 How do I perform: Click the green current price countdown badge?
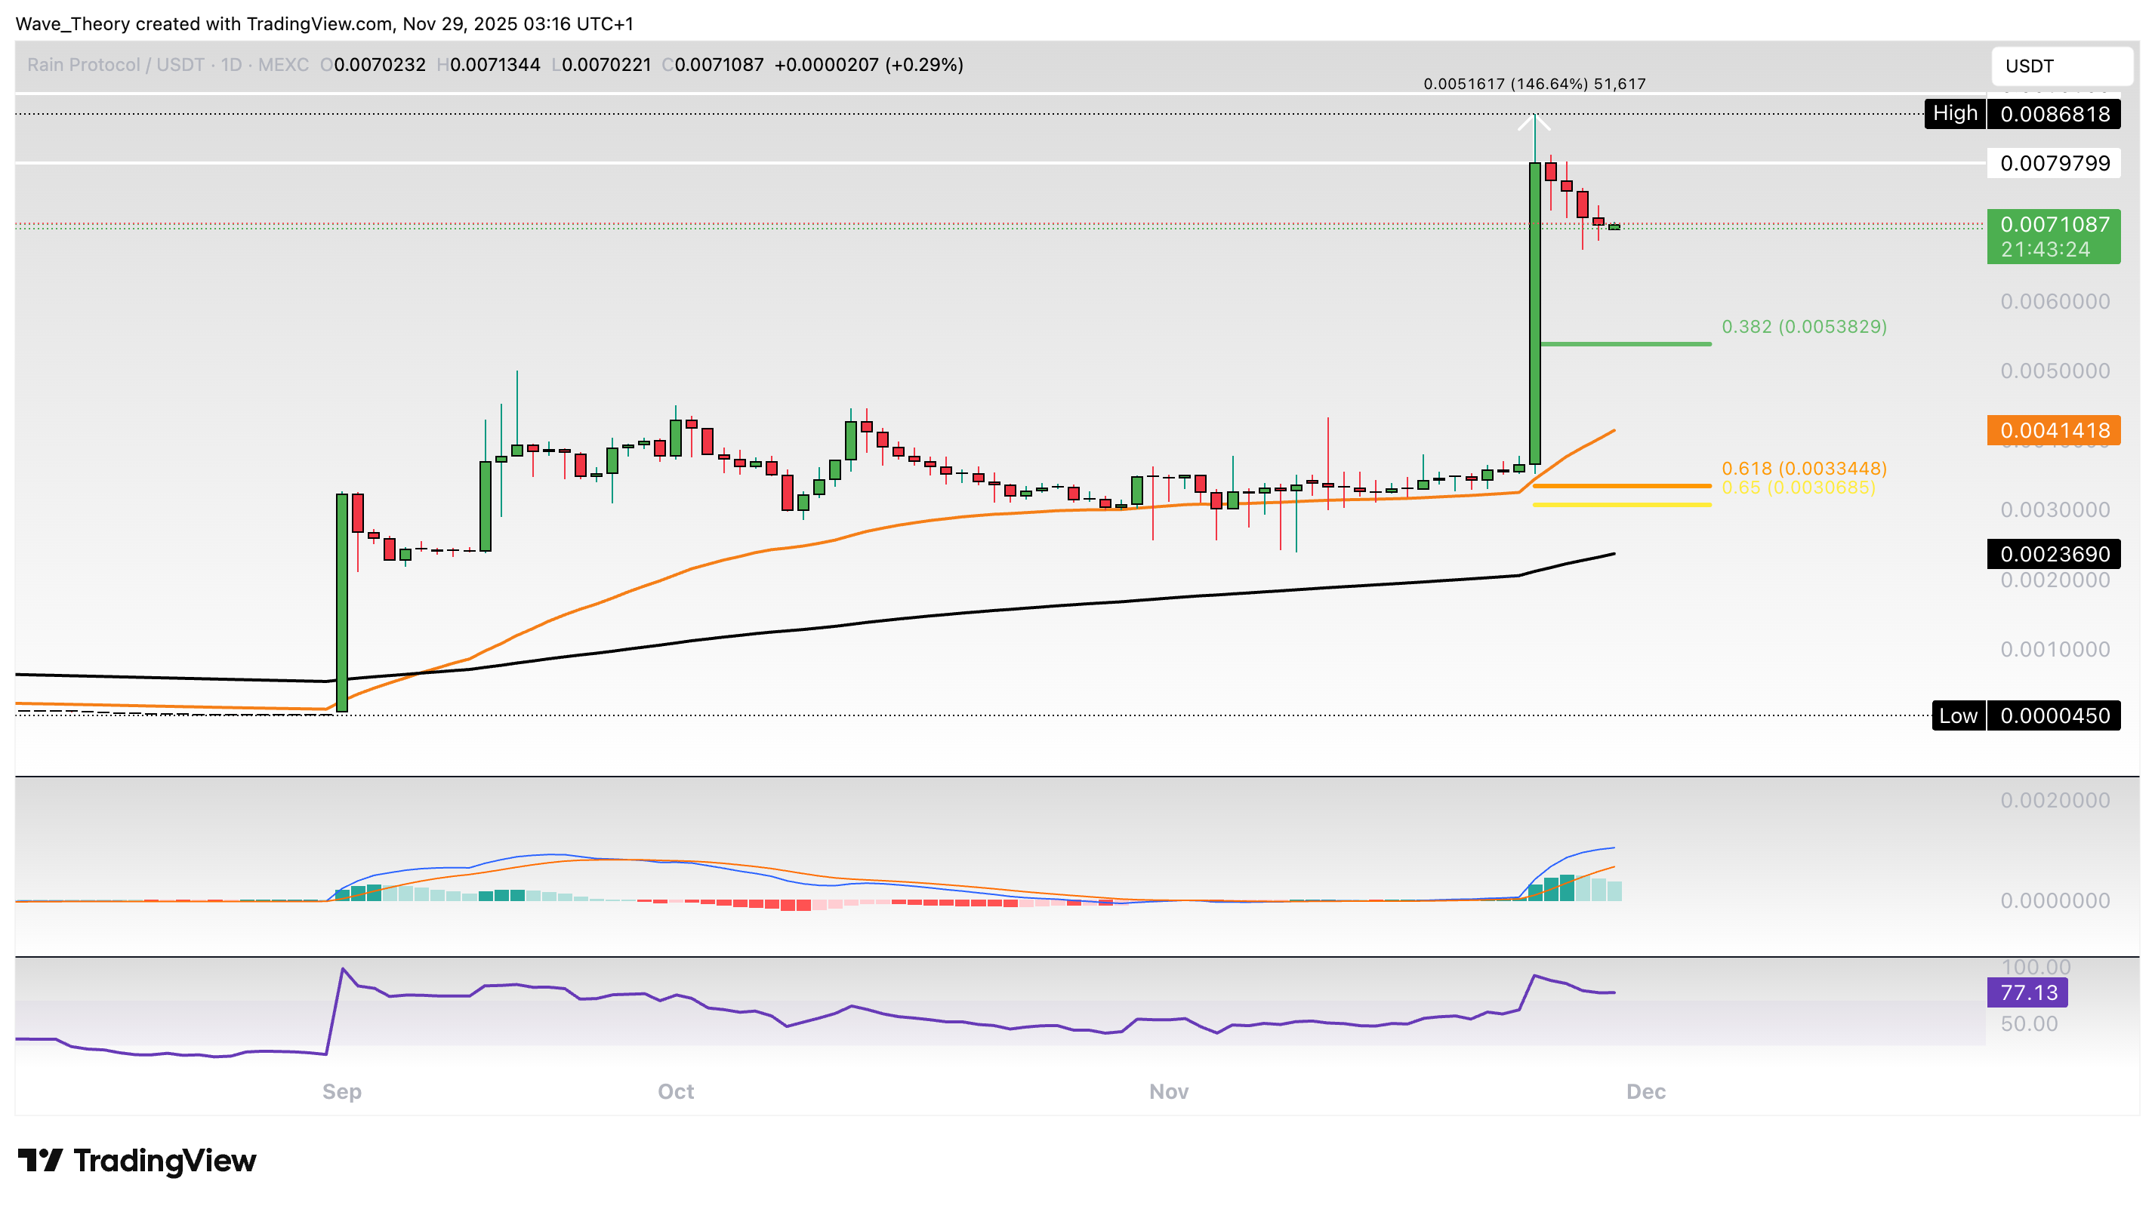point(2054,237)
